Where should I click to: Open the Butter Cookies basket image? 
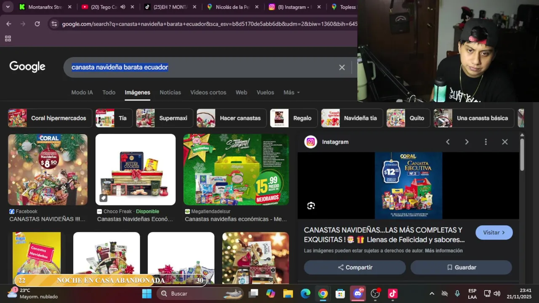pos(135,170)
